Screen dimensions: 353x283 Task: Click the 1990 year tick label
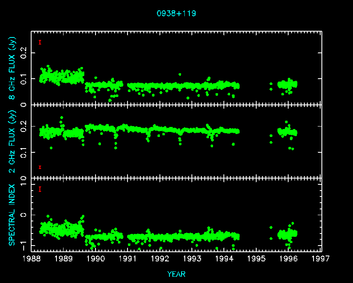click(96, 259)
